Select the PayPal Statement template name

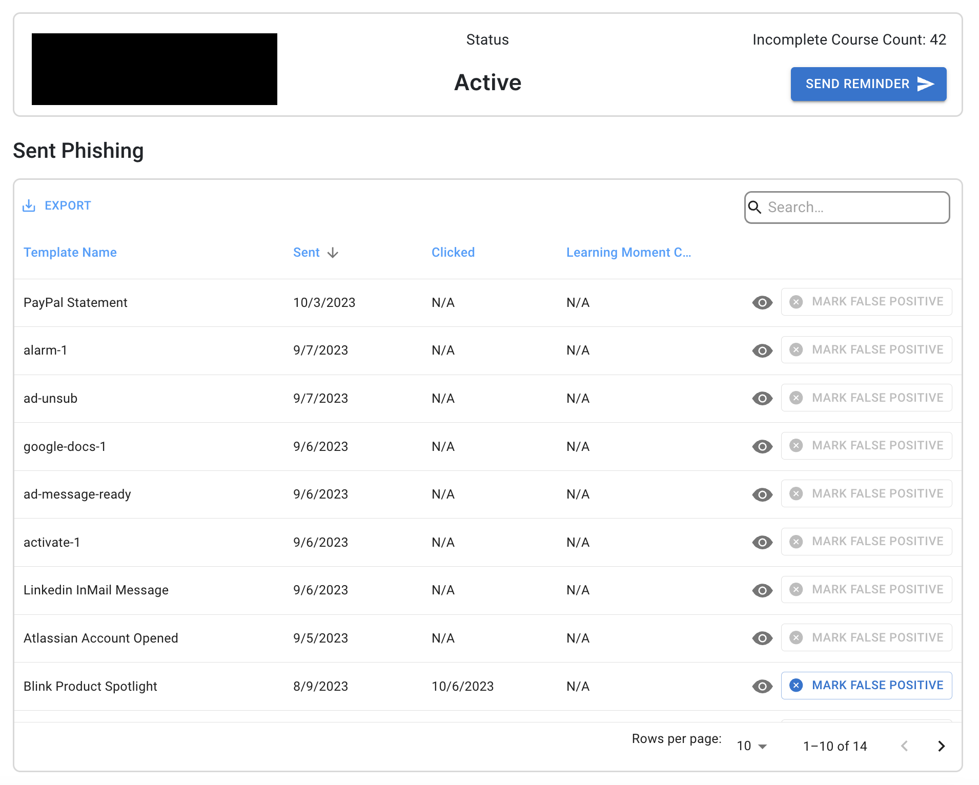[75, 303]
